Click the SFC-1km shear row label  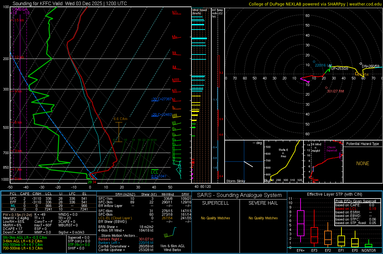[x=105, y=199]
